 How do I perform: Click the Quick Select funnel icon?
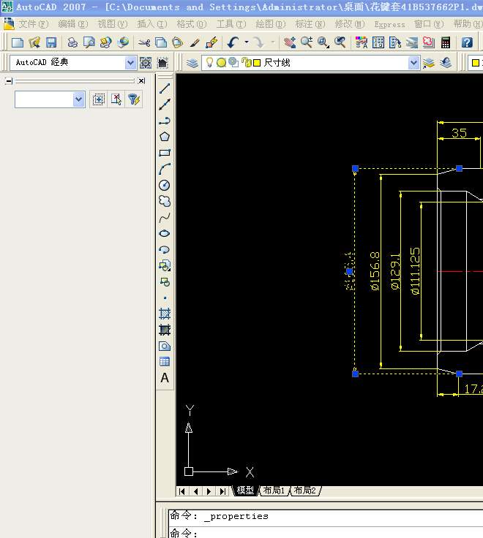pyautogui.click(x=133, y=99)
